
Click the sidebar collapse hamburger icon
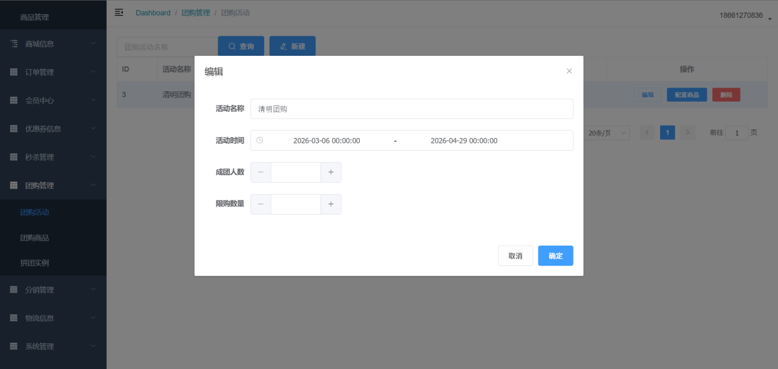tap(119, 12)
